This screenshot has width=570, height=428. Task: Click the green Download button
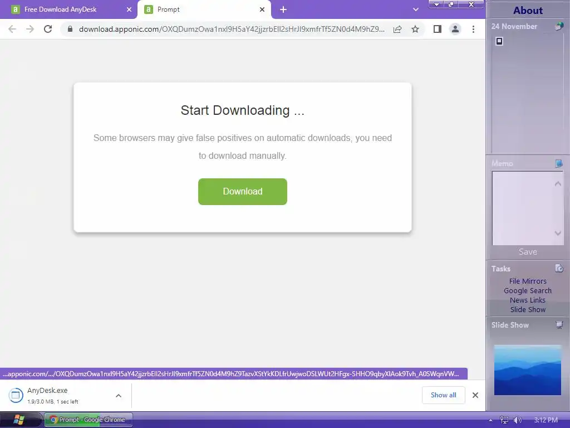(243, 192)
